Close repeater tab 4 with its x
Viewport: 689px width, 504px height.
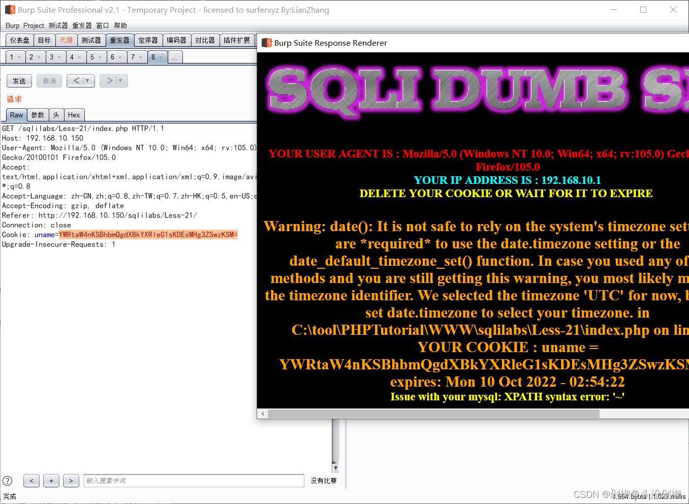click(79, 57)
